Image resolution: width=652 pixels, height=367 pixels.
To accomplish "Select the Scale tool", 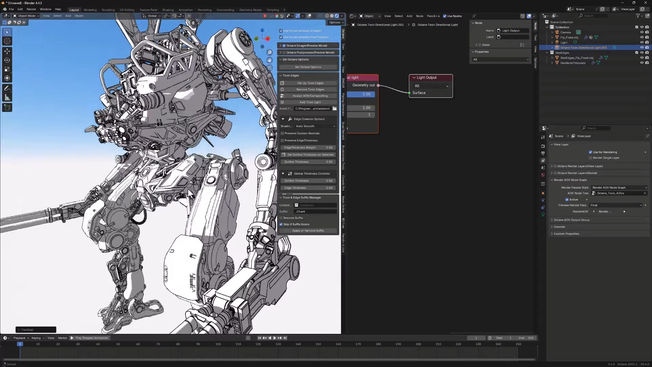I will coord(7,69).
